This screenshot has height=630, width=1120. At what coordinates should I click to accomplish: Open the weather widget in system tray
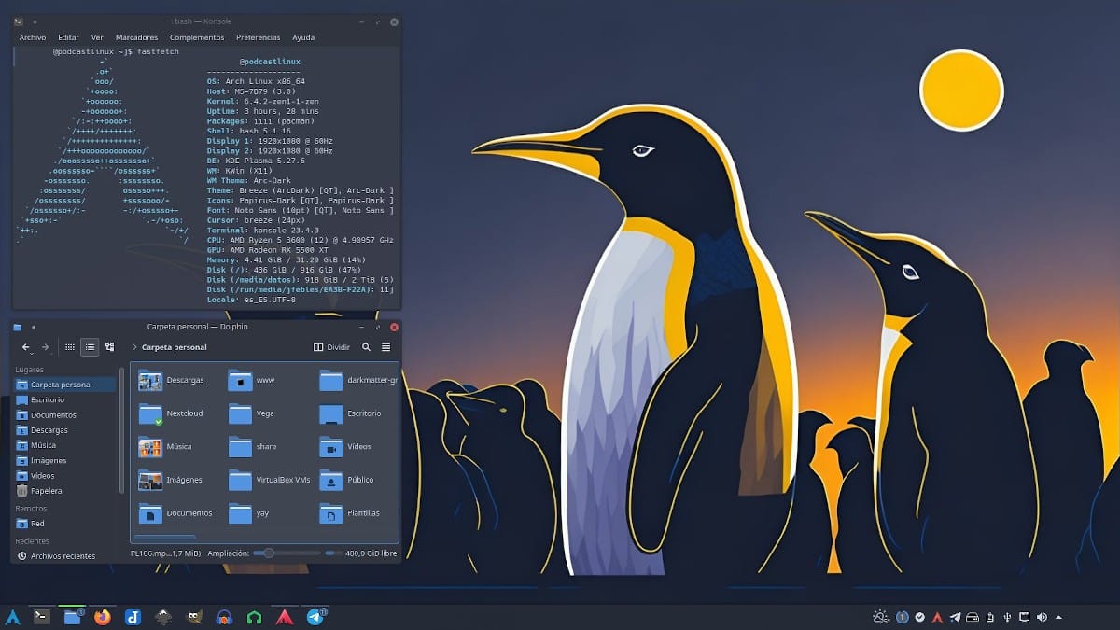click(881, 617)
